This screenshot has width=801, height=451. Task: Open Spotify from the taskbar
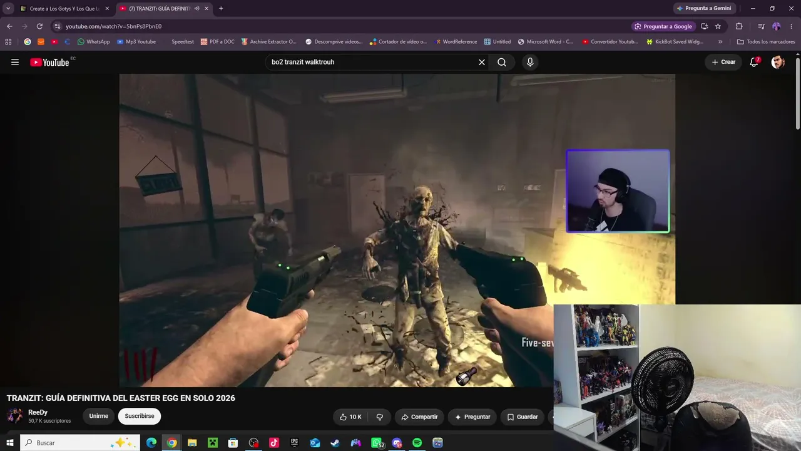click(x=417, y=443)
